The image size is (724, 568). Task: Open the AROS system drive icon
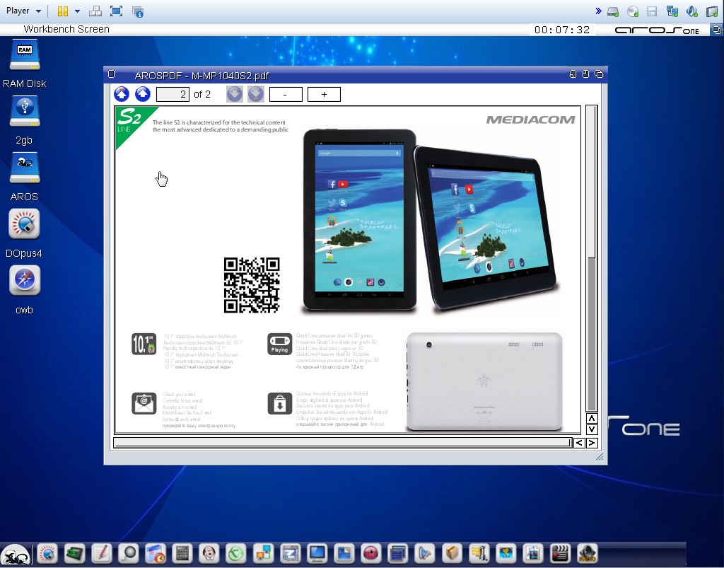pos(24,169)
